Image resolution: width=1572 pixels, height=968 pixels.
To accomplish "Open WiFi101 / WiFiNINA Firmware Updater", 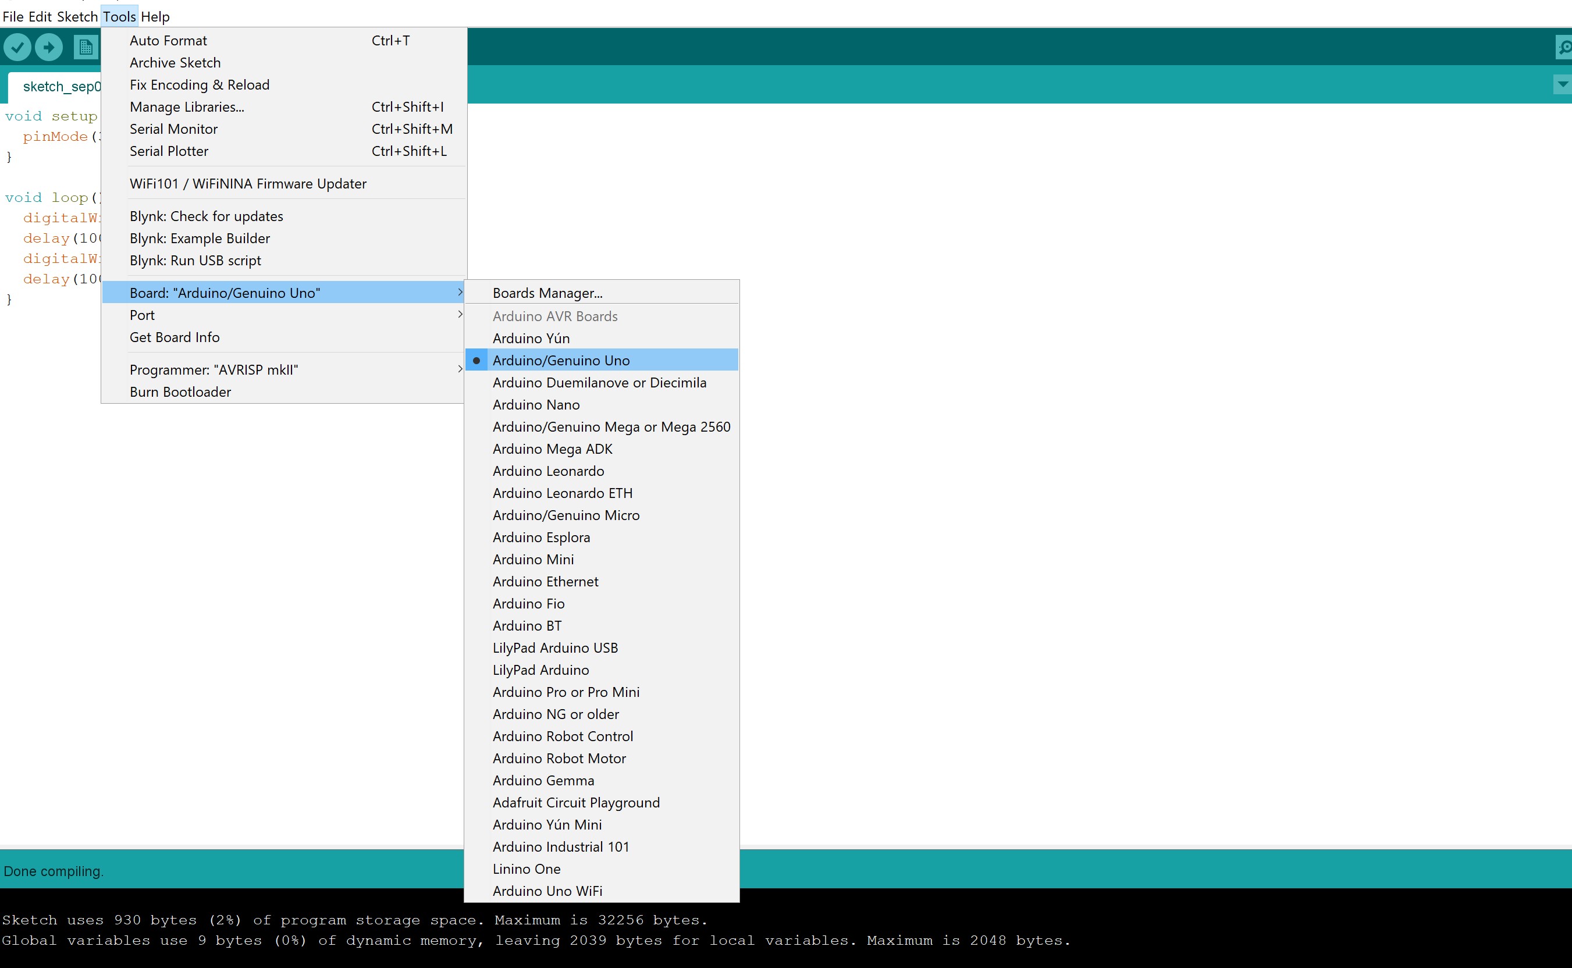I will pos(283,184).
